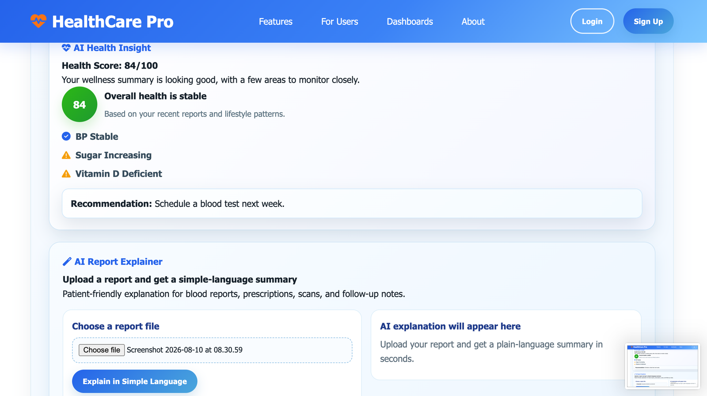Click the Sign Up button
This screenshot has width=707, height=396.
(648, 21)
